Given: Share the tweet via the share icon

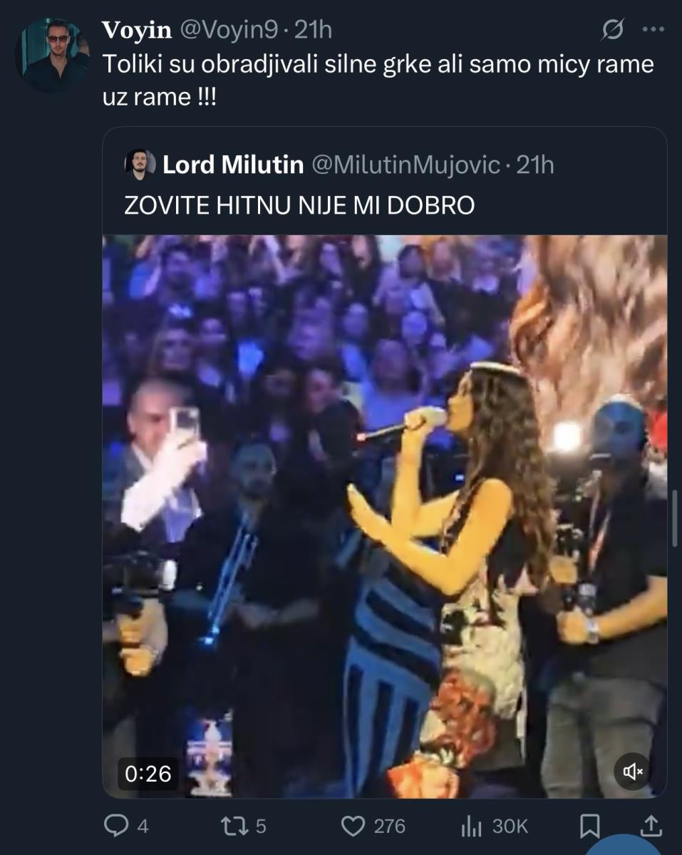Looking at the screenshot, I should [650, 826].
